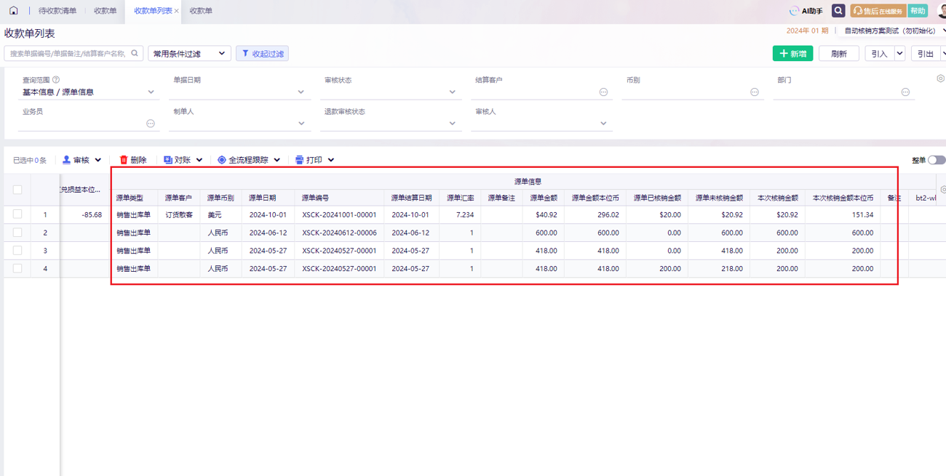Select the active 收款单列表 tab

(153, 11)
